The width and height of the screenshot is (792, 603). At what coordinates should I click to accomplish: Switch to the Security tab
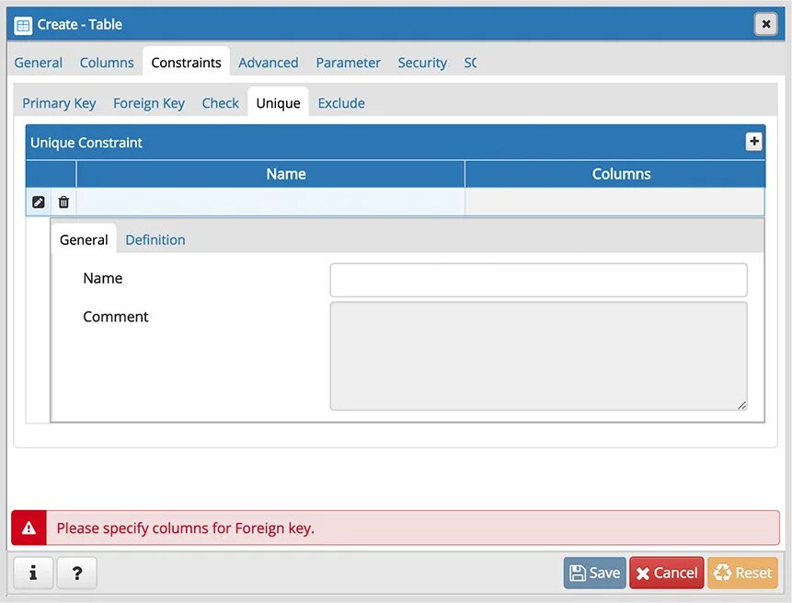point(422,63)
